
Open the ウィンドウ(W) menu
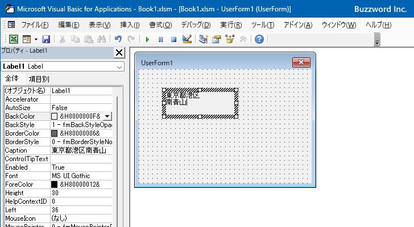[339, 25]
